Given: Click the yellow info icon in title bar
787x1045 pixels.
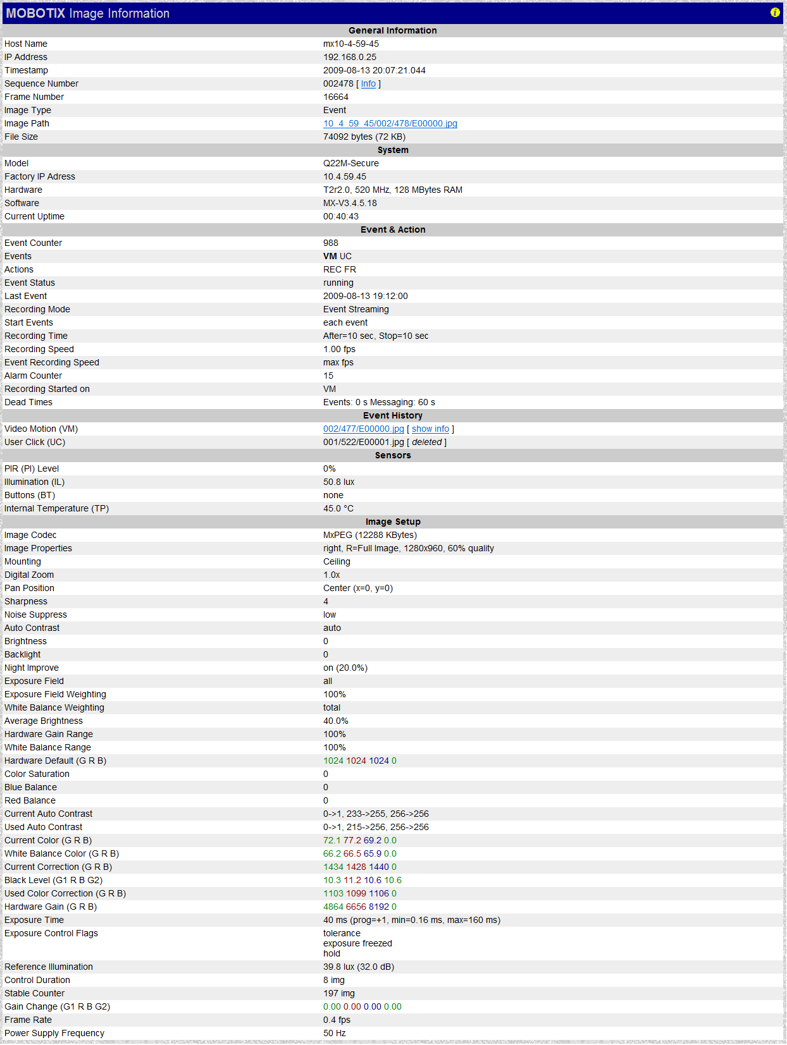Looking at the screenshot, I should (x=775, y=13).
